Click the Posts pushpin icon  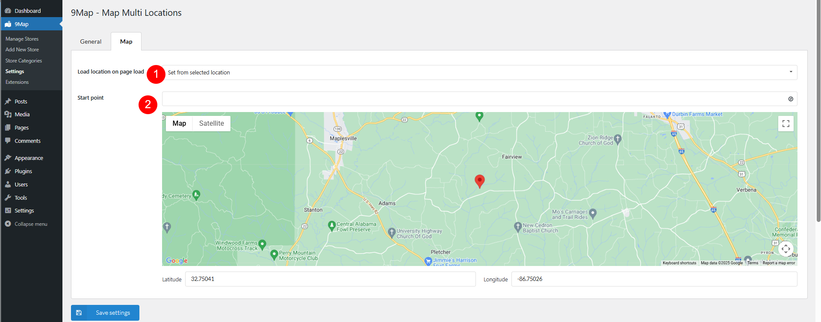(x=8, y=101)
